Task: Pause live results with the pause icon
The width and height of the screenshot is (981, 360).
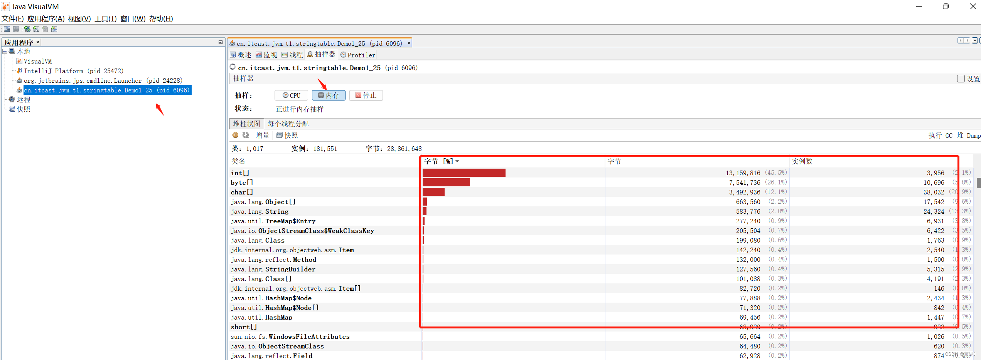Action: click(235, 135)
